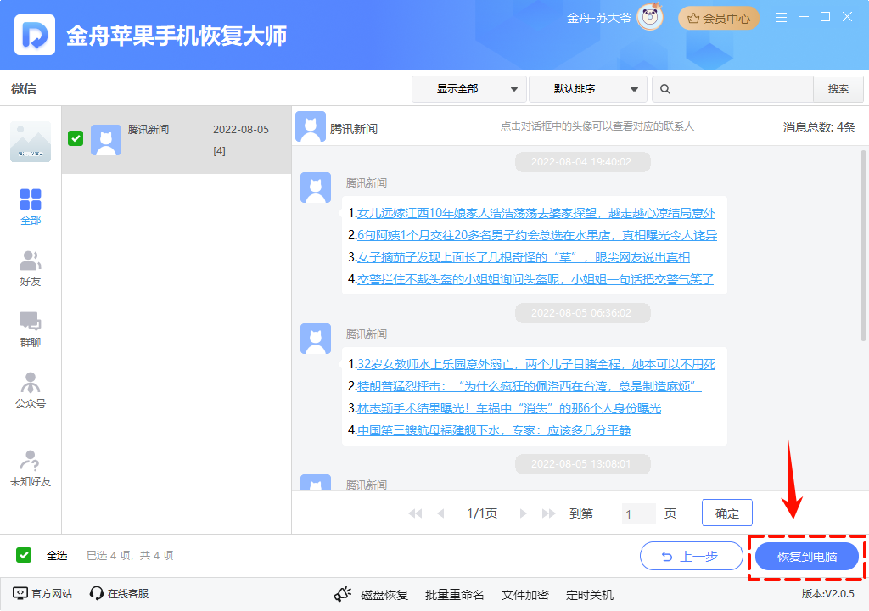Open link about 中国第三艘航母福建舰下水

(x=494, y=430)
